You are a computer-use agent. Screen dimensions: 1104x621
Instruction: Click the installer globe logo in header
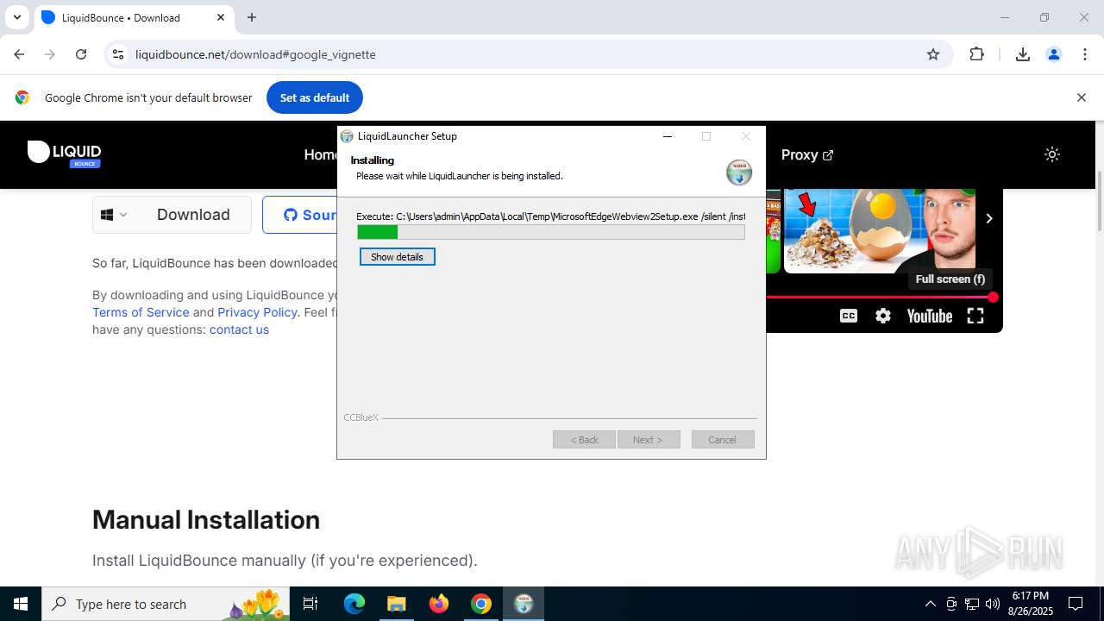click(x=739, y=172)
